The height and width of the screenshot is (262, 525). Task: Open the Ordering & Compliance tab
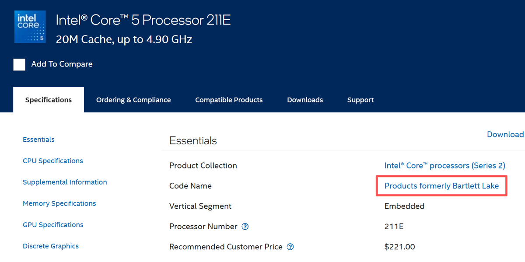[133, 100]
